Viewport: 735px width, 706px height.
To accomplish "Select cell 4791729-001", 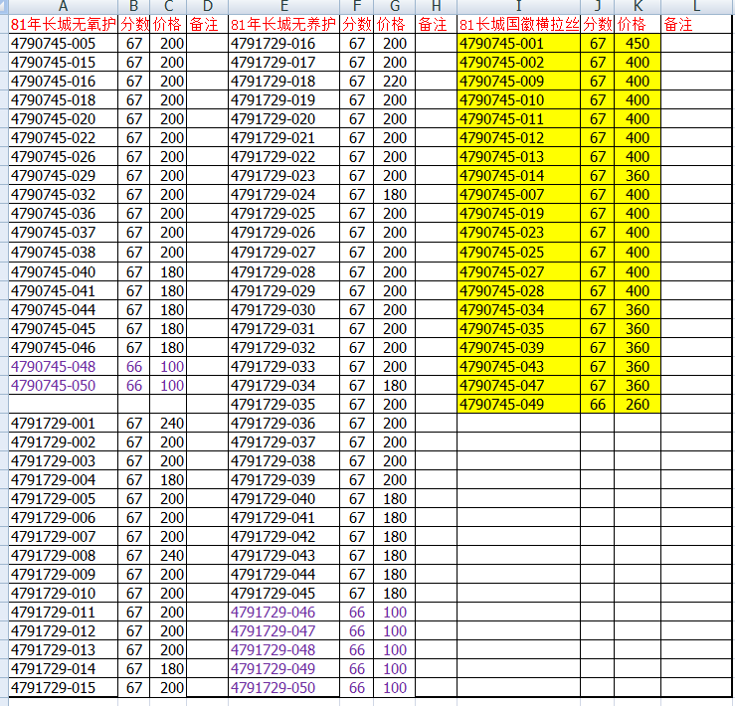I will [x=64, y=423].
